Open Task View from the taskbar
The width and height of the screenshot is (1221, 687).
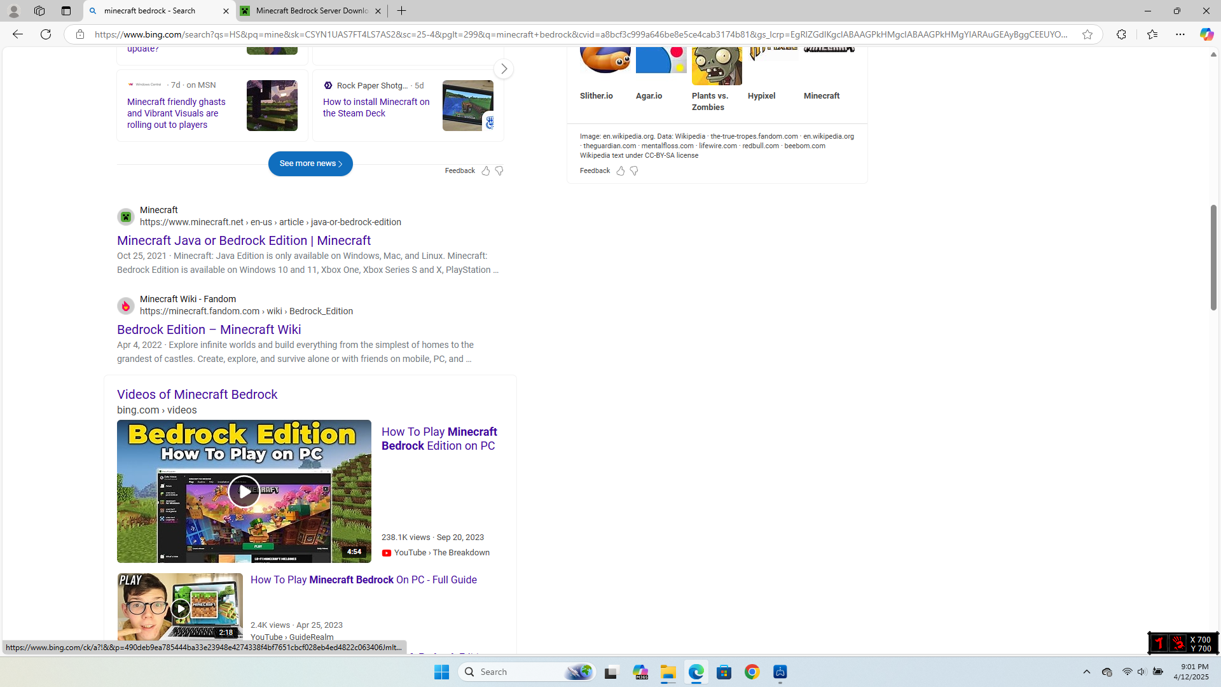[x=611, y=672]
